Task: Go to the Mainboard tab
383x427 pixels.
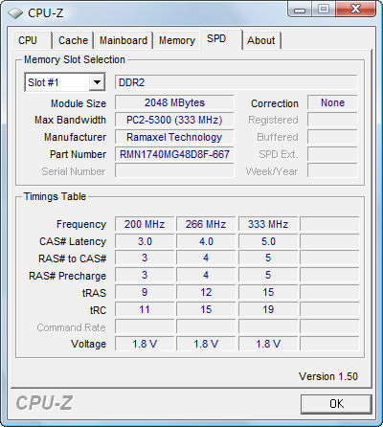Action: click(124, 40)
